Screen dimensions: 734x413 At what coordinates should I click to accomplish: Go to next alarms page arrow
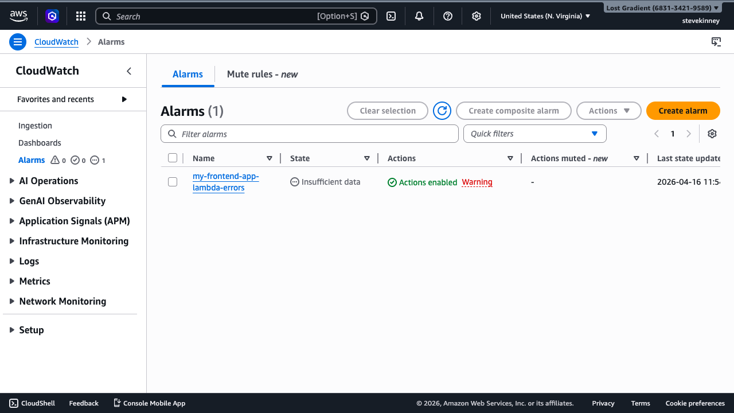coord(689,134)
